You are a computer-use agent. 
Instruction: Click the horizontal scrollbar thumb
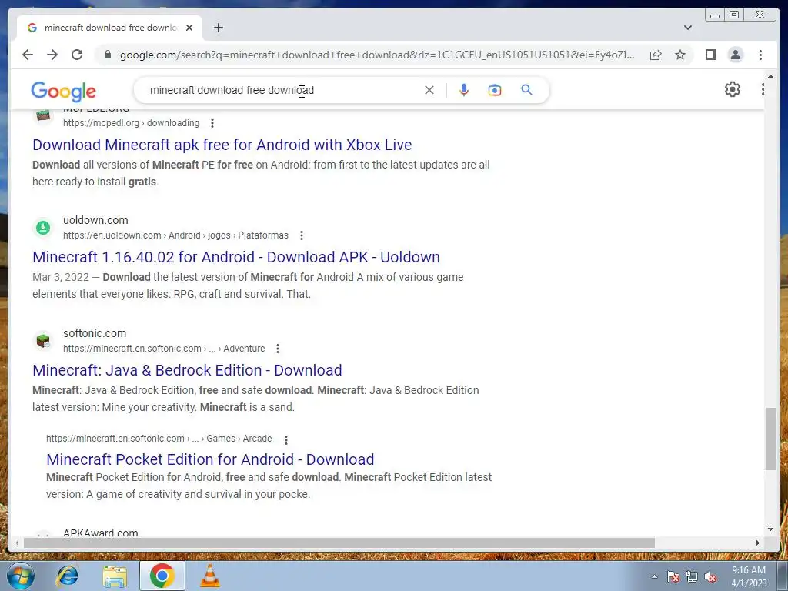pos(339,543)
